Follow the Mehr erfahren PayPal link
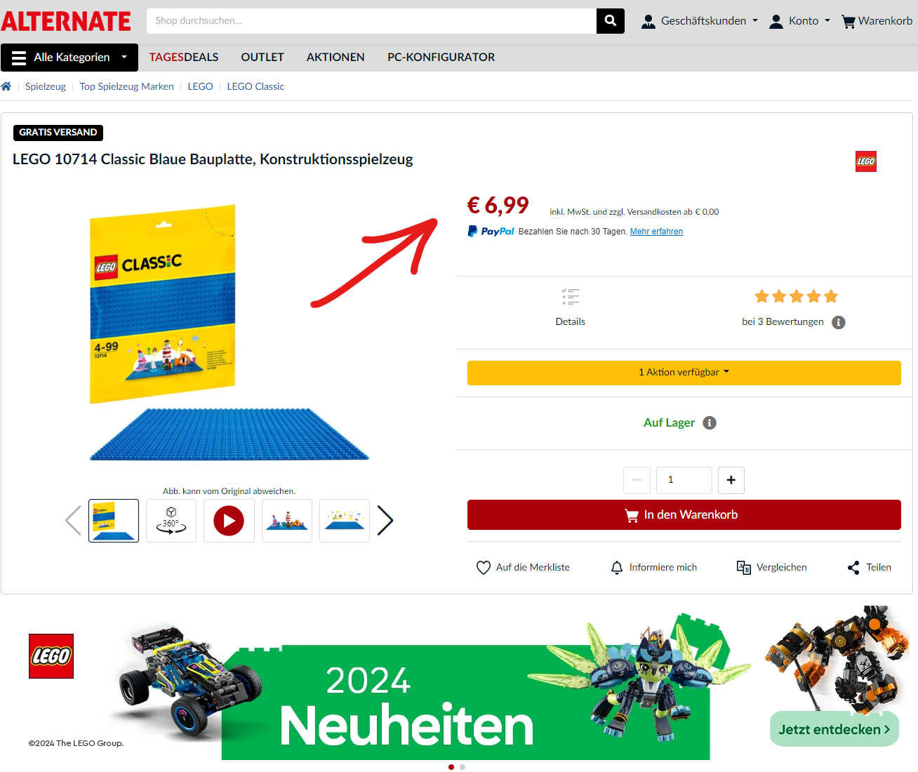The image size is (918, 772). (x=656, y=232)
